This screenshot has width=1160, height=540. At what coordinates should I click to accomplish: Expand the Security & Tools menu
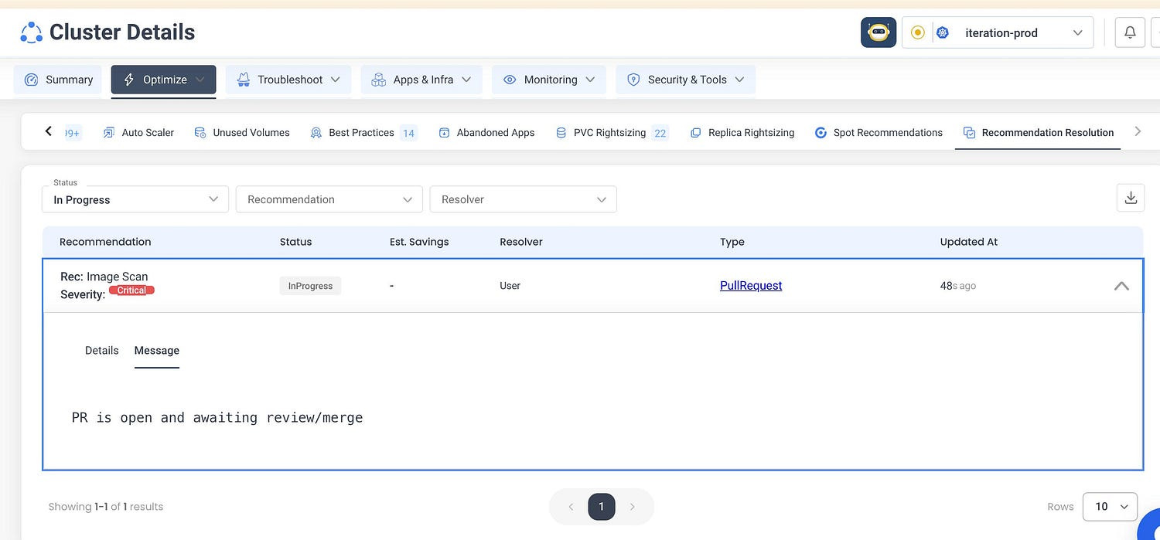pyautogui.click(x=685, y=80)
